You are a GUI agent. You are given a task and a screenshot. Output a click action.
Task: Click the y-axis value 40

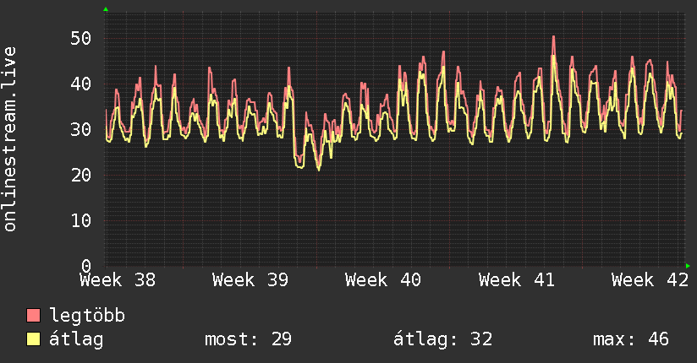tap(81, 84)
